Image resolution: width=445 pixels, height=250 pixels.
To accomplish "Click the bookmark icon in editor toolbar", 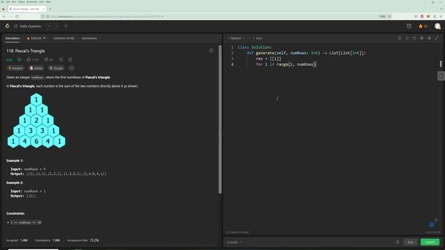I will click(x=399, y=38).
